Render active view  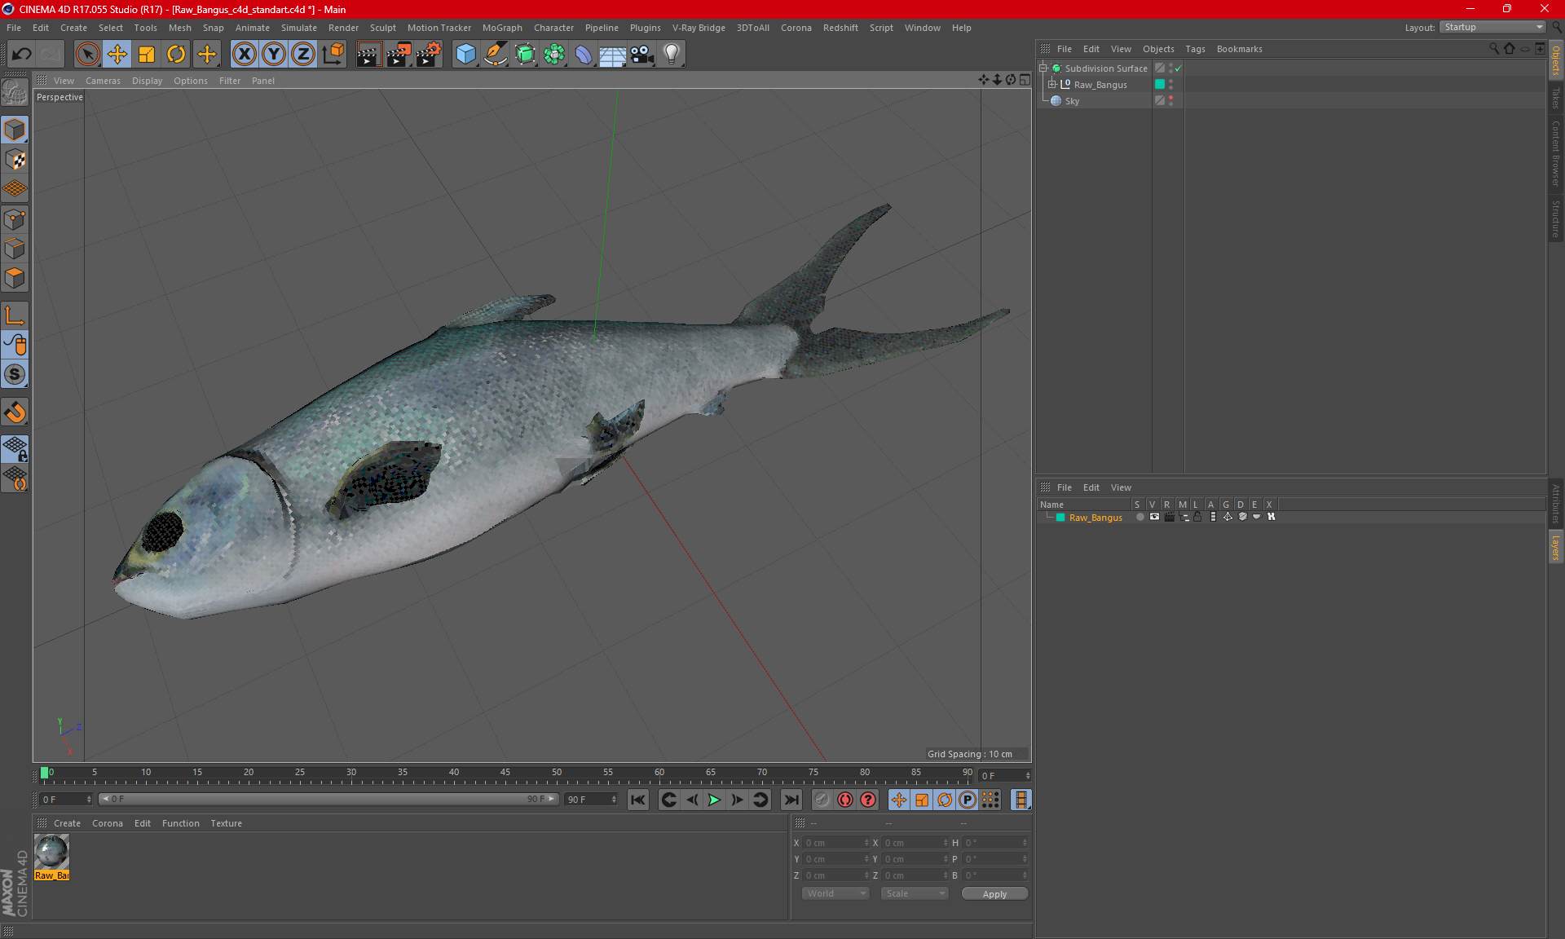point(368,55)
